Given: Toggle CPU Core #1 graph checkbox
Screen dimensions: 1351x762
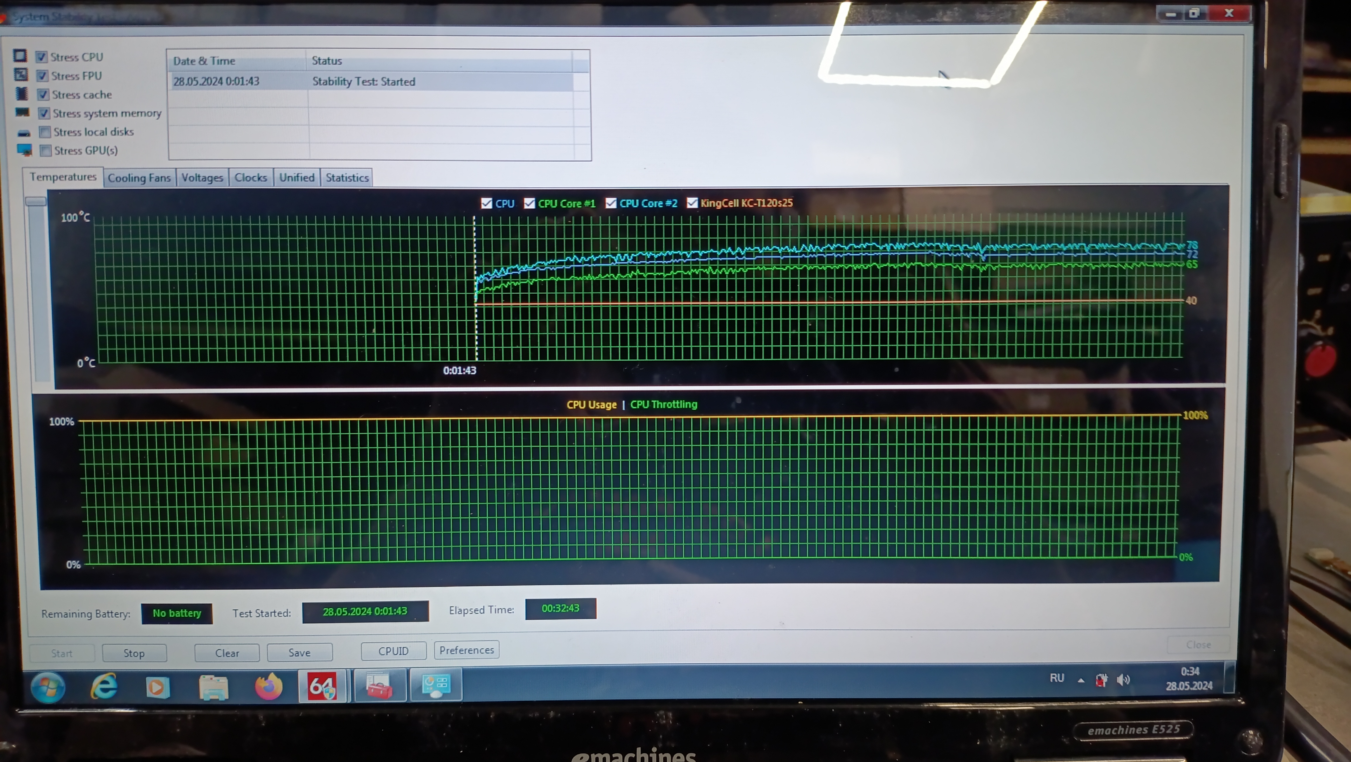Looking at the screenshot, I should click(529, 203).
